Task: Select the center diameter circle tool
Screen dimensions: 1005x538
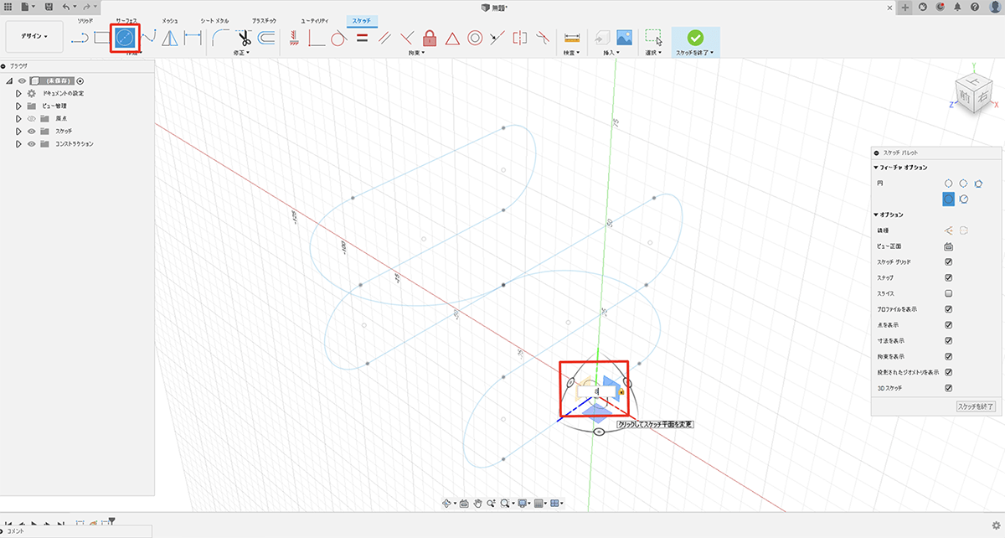Action: [125, 38]
